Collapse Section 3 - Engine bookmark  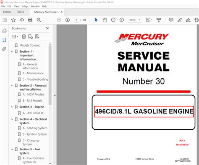12,107
